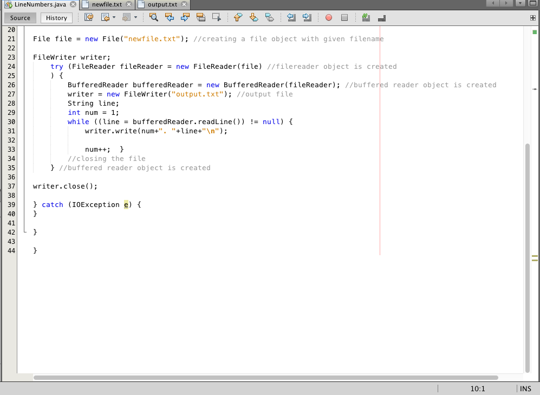Click the "//output file" comment
The image size is (540, 395).
[x=264, y=94]
